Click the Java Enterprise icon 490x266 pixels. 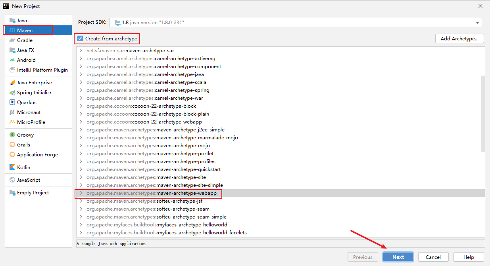point(12,82)
